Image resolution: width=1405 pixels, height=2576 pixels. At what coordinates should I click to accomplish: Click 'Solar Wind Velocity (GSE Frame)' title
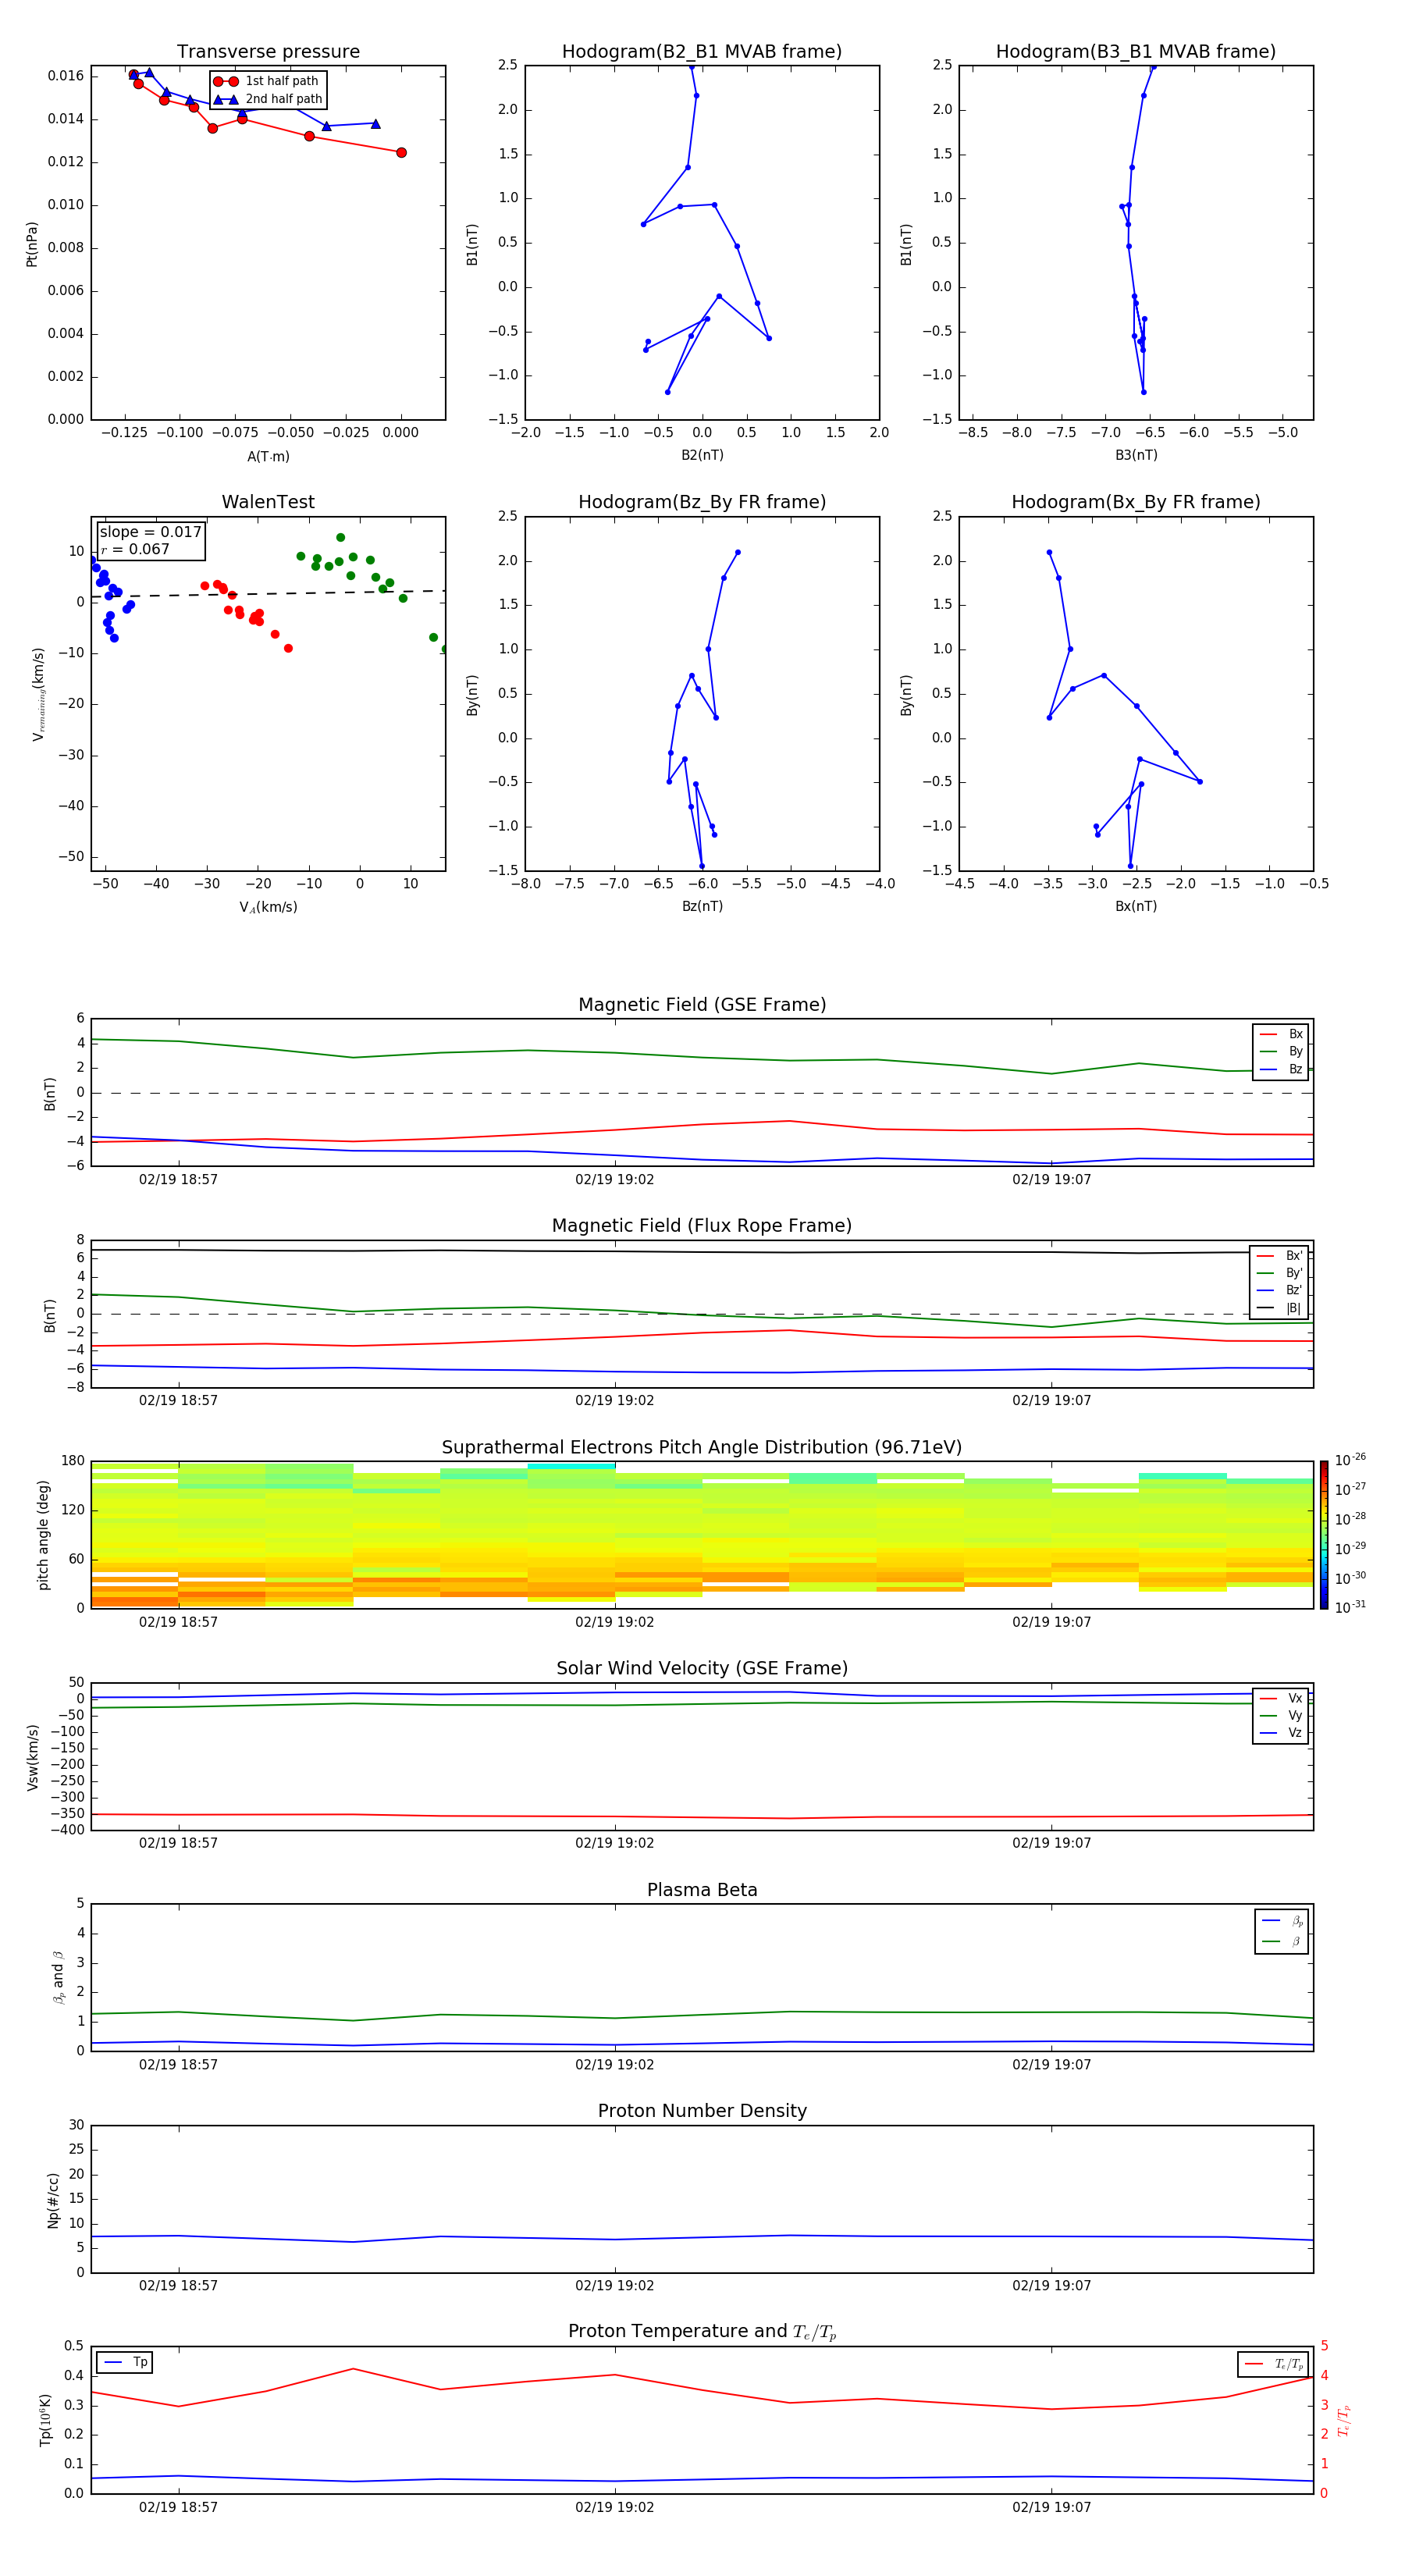[702, 1669]
